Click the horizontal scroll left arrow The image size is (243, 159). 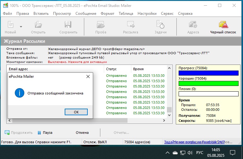tap(9, 121)
